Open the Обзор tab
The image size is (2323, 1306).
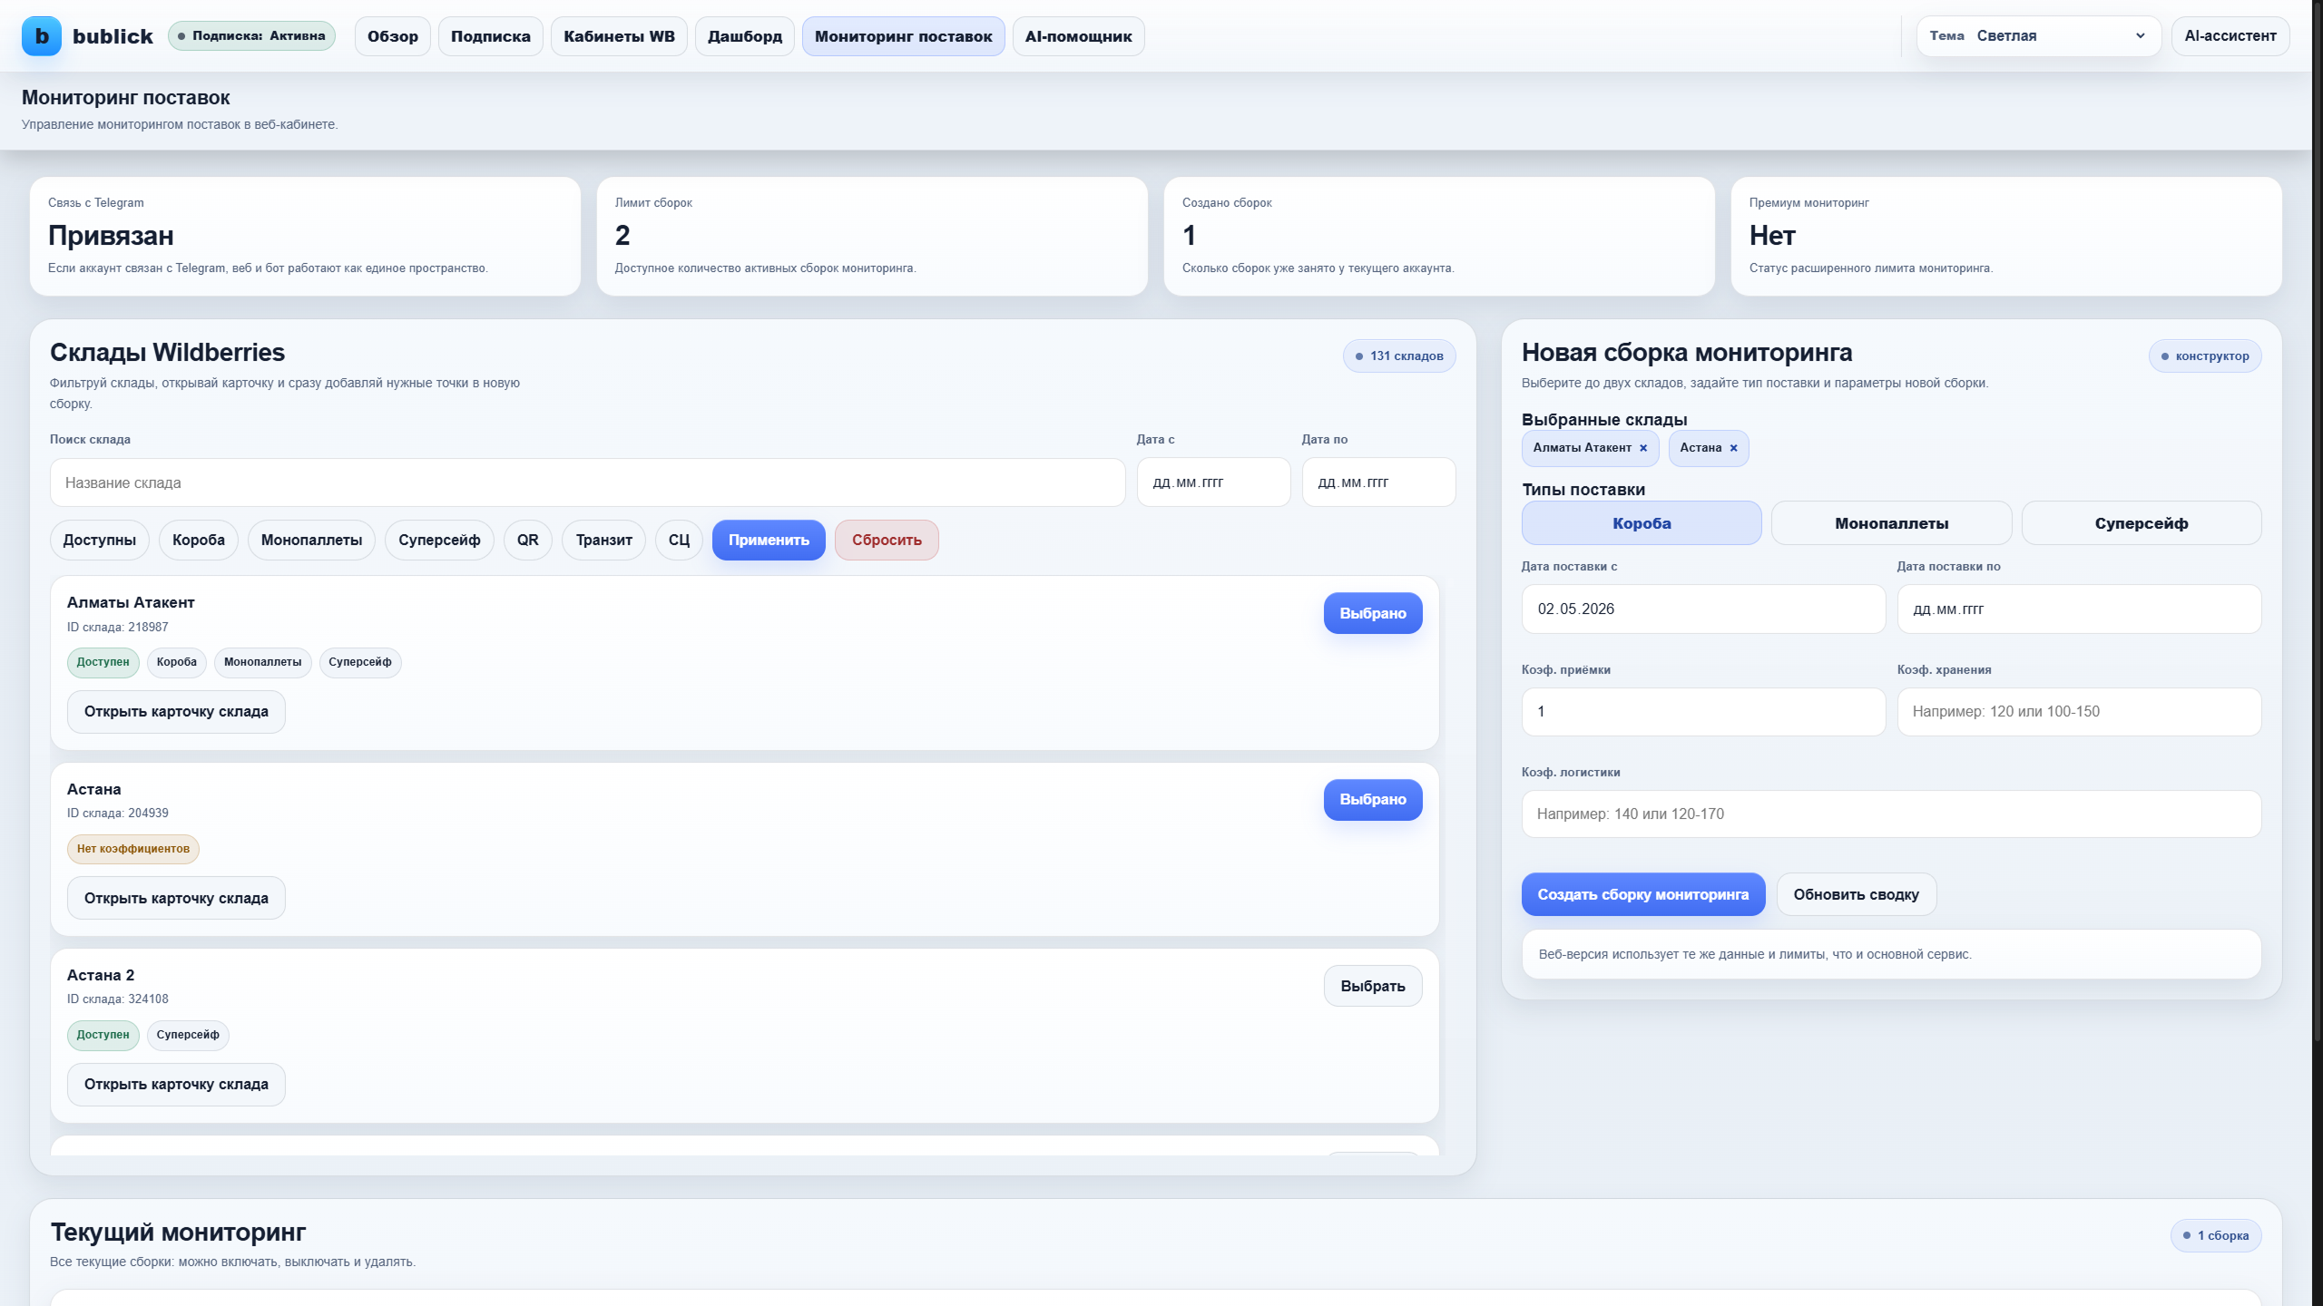click(393, 36)
